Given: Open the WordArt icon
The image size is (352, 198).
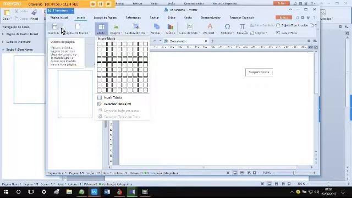Looking at the screenshot, I should (210, 26).
